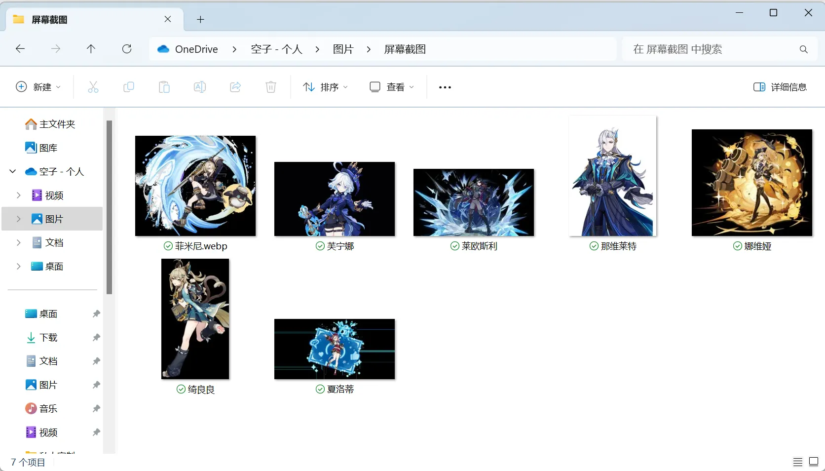This screenshot has width=825, height=471.
Task: Unpin the pinned 文档 shortcut
Action: (96, 361)
